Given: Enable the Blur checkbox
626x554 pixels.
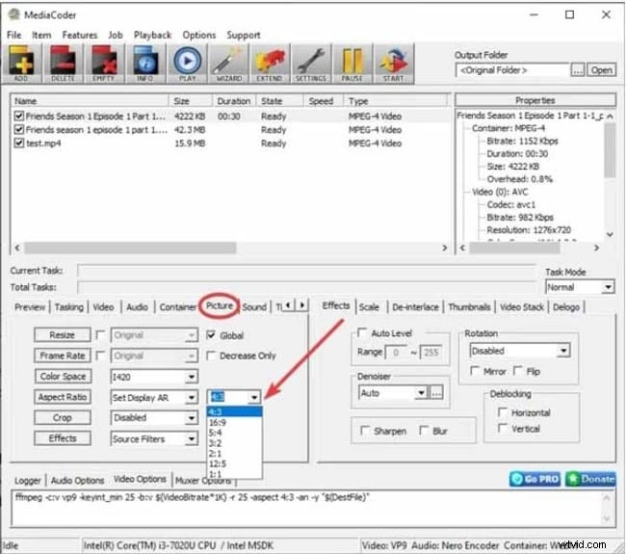Looking at the screenshot, I should [424, 431].
